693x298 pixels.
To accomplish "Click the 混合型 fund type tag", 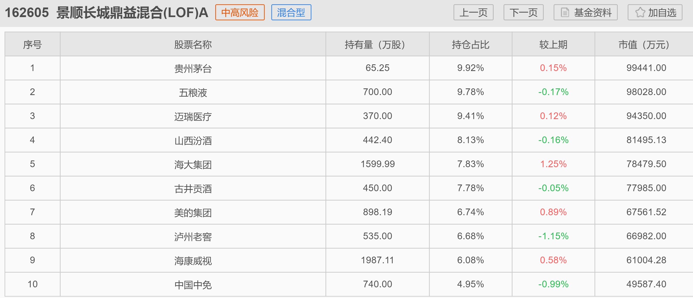I will coord(291,13).
